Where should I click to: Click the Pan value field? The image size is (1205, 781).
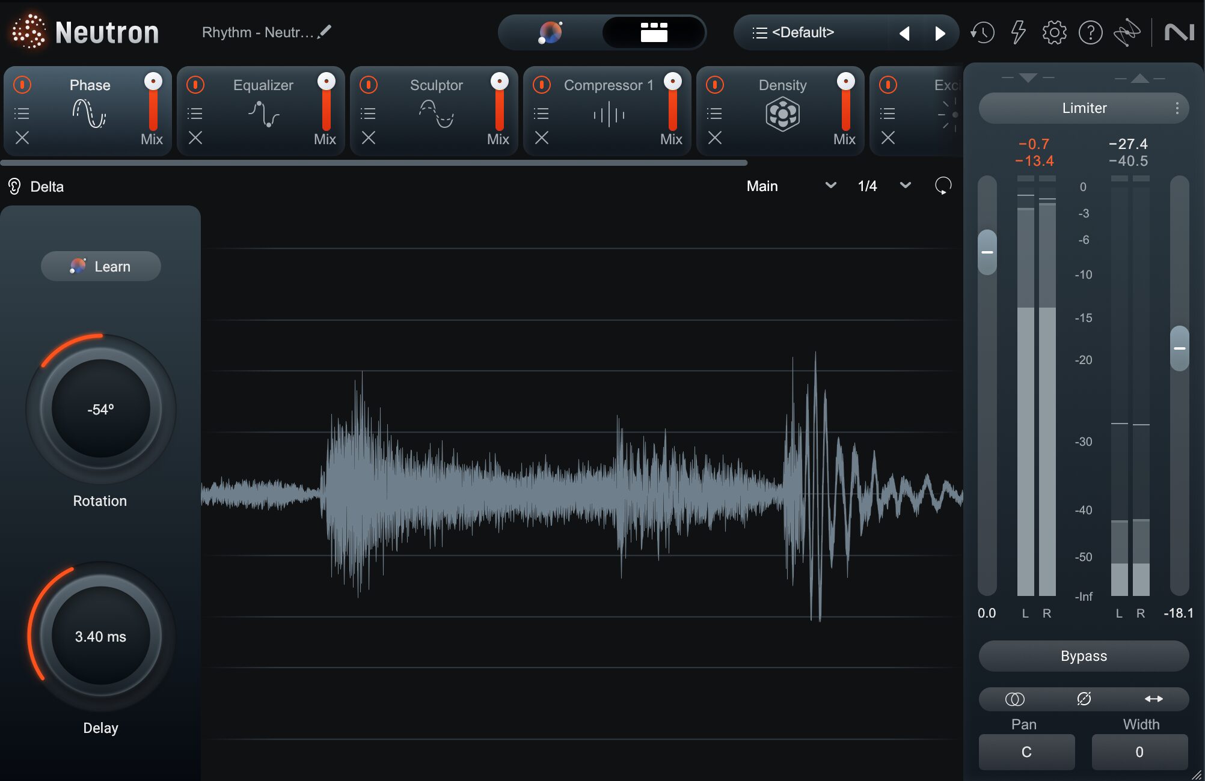tap(1026, 752)
